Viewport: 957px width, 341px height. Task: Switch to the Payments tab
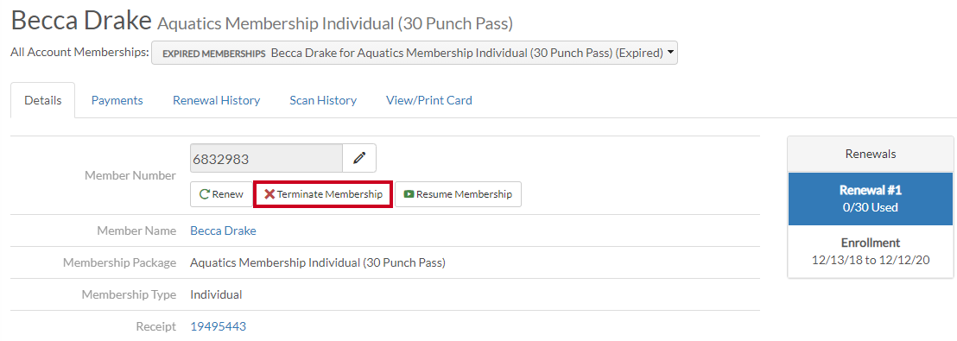click(117, 100)
